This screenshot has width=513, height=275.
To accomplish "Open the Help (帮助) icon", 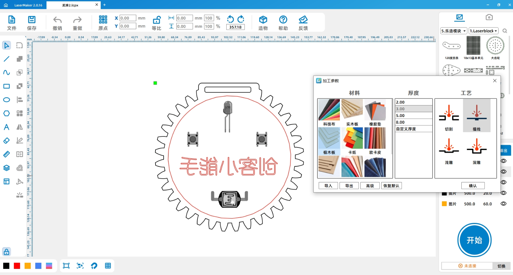I will [x=283, y=20].
